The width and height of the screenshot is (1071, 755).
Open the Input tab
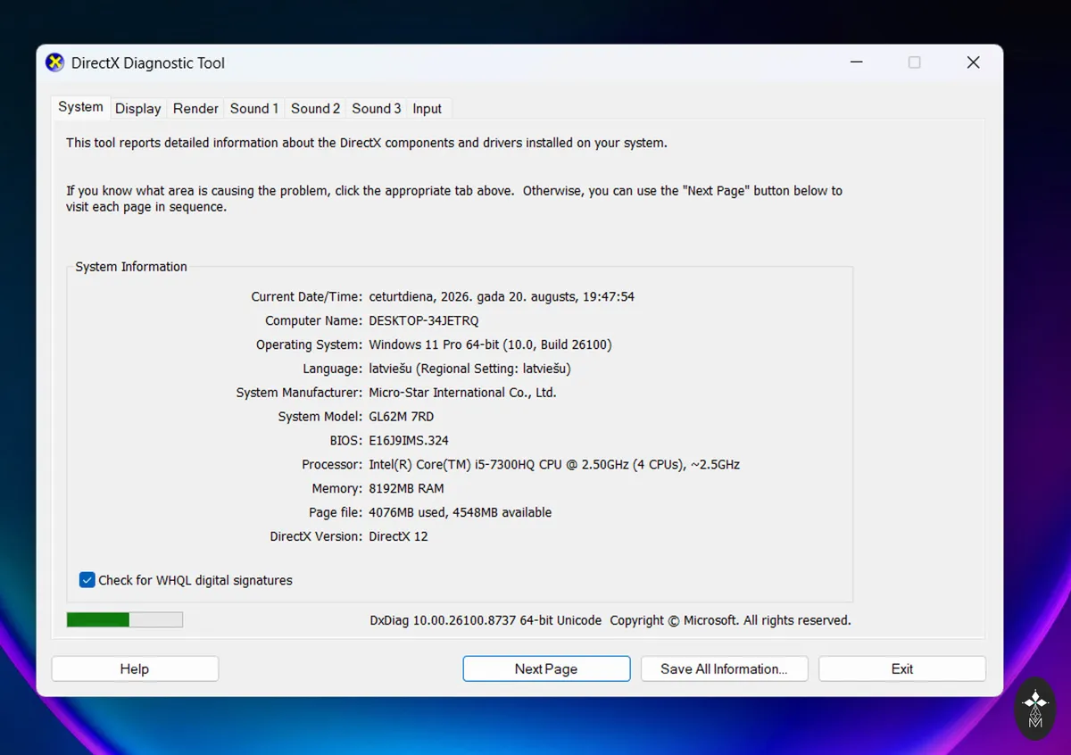click(427, 109)
